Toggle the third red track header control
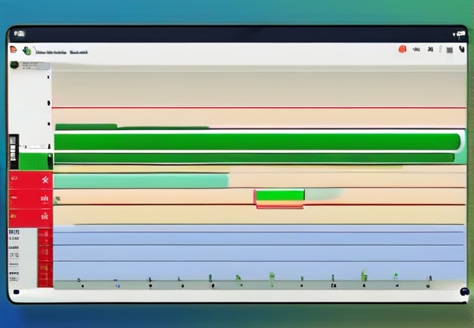 [45, 214]
